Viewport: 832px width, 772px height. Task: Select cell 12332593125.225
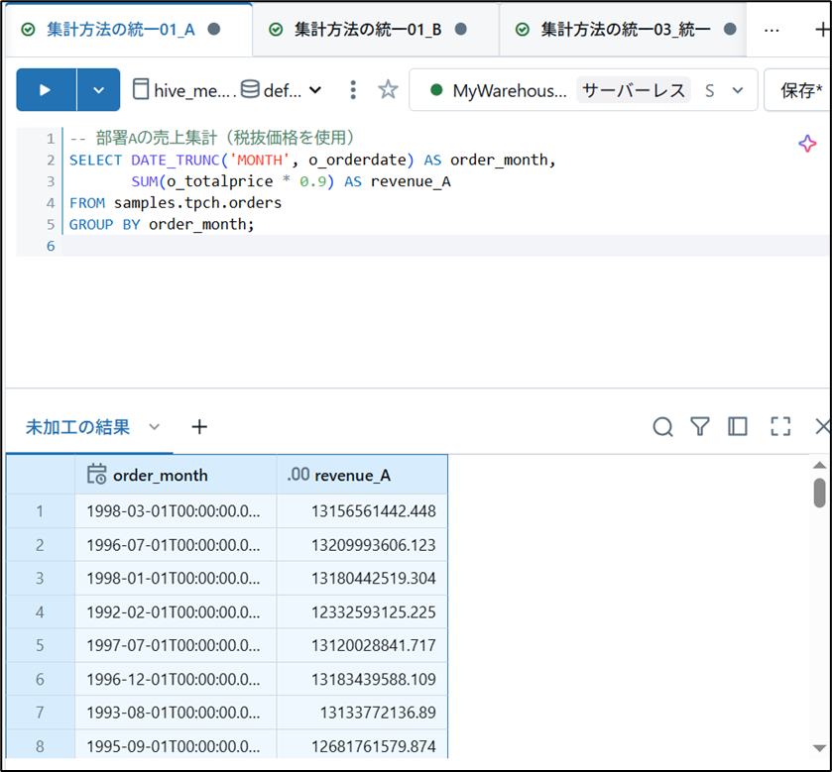coord(362,611)
